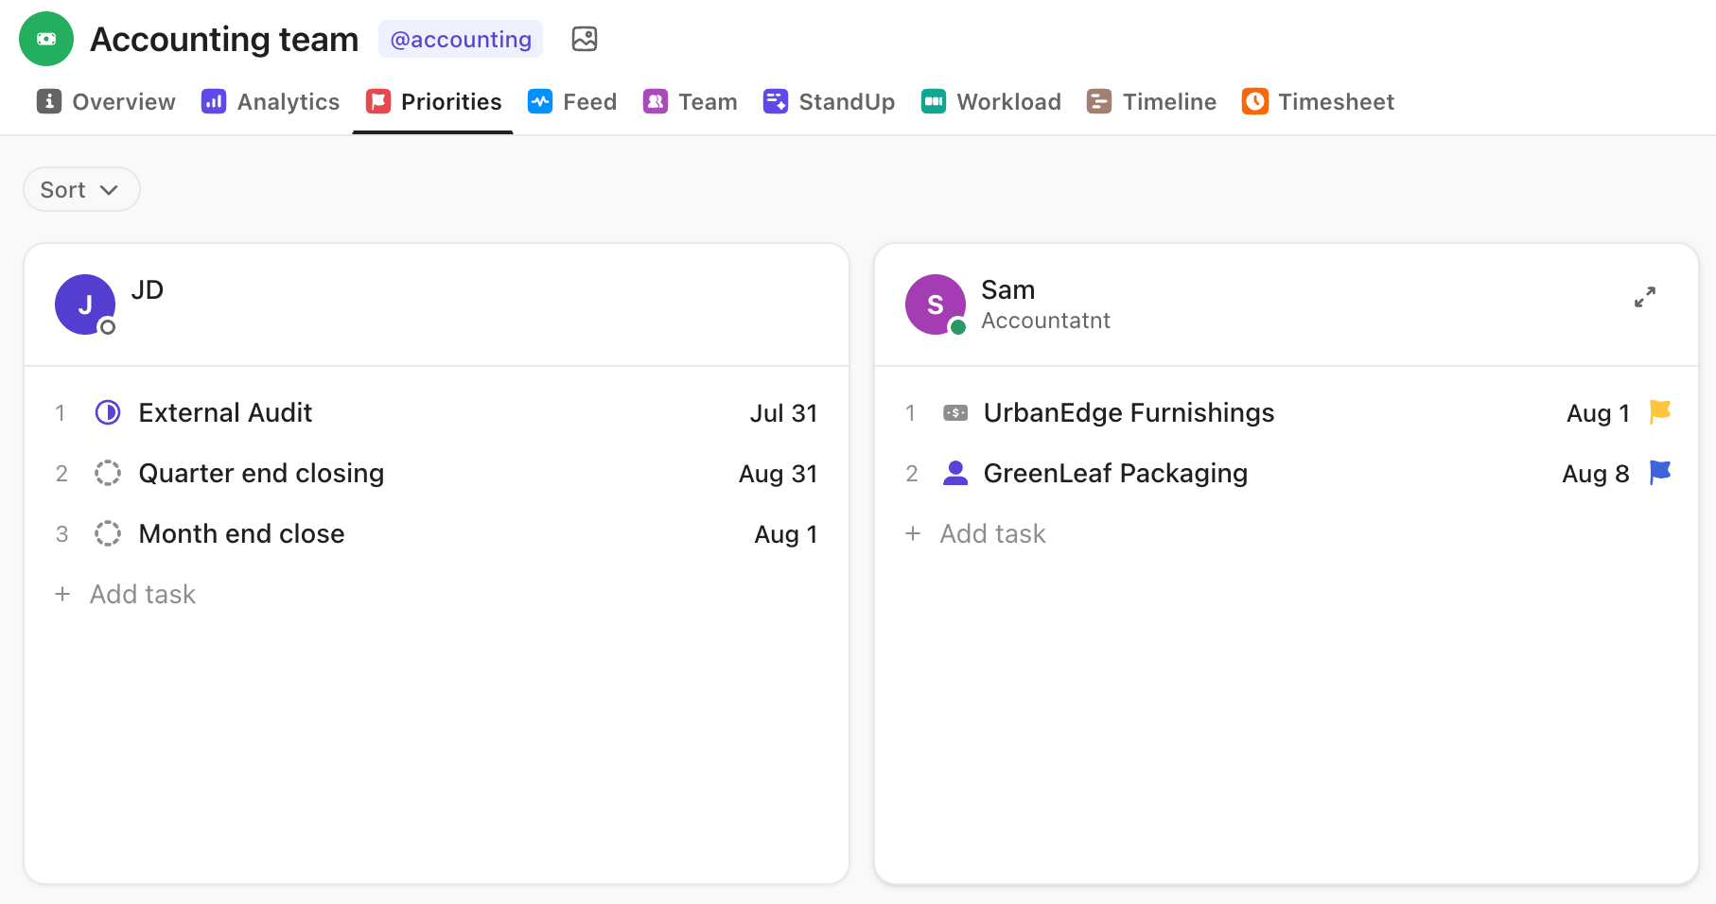Mark Month end close as complete

[x=107, y=533]
